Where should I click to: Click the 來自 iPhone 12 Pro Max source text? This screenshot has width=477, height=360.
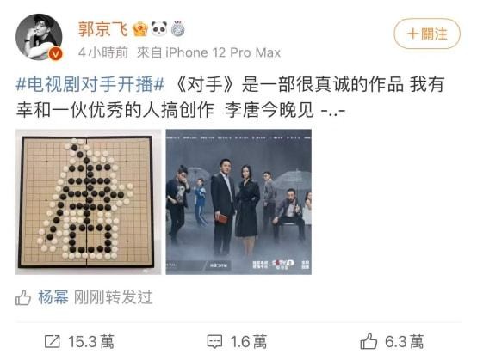208,52
